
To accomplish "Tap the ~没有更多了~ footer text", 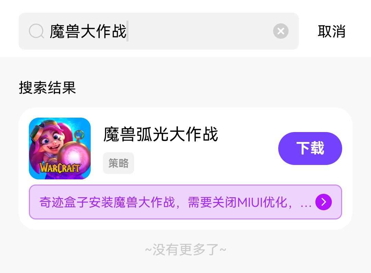I will [x=185, y=249].
